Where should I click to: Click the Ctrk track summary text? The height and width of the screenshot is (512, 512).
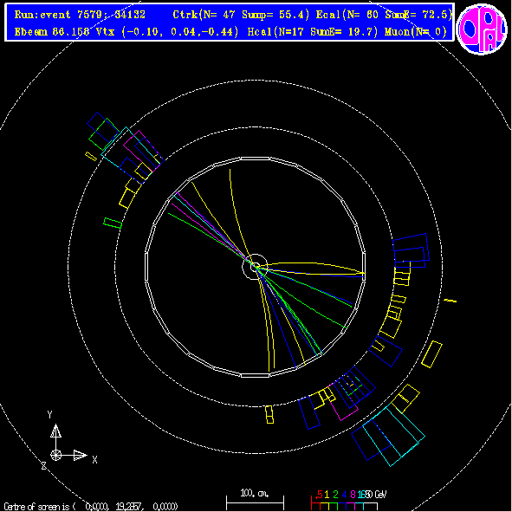[241, 15]
